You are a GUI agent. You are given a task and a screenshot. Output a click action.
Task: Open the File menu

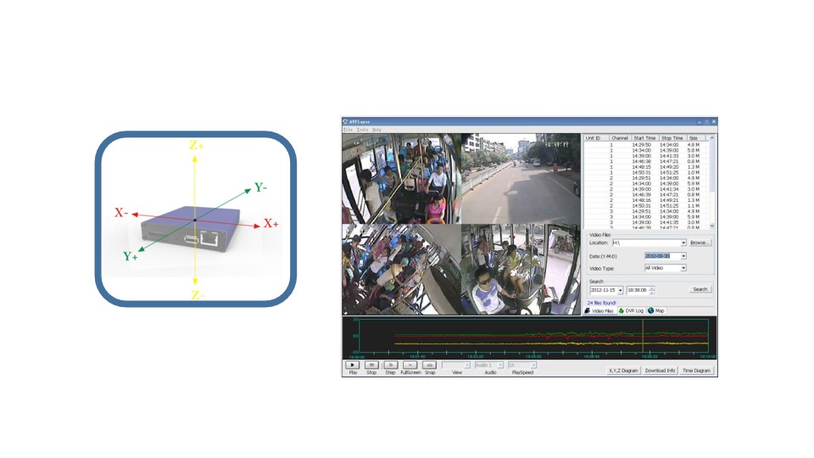[348, 130]
